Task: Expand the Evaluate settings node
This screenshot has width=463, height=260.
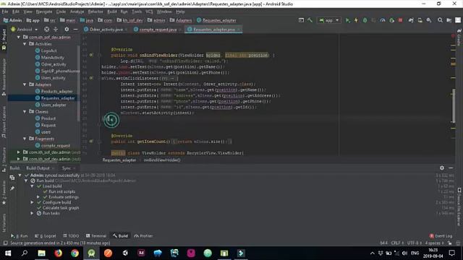Action: coord(38,197)
